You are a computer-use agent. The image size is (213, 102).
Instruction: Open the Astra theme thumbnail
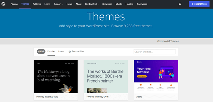coord(156,76)
